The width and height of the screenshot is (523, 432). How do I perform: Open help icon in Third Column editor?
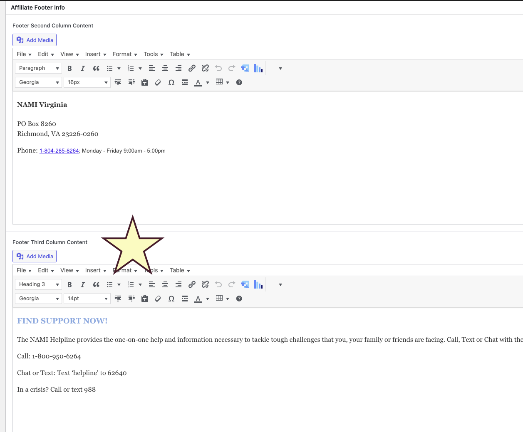point(239,299)
